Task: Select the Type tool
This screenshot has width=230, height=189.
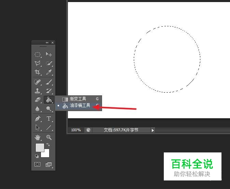Action: [49, 119]
